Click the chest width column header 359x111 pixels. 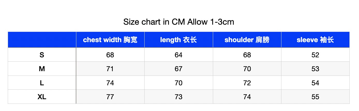(110, 40)
